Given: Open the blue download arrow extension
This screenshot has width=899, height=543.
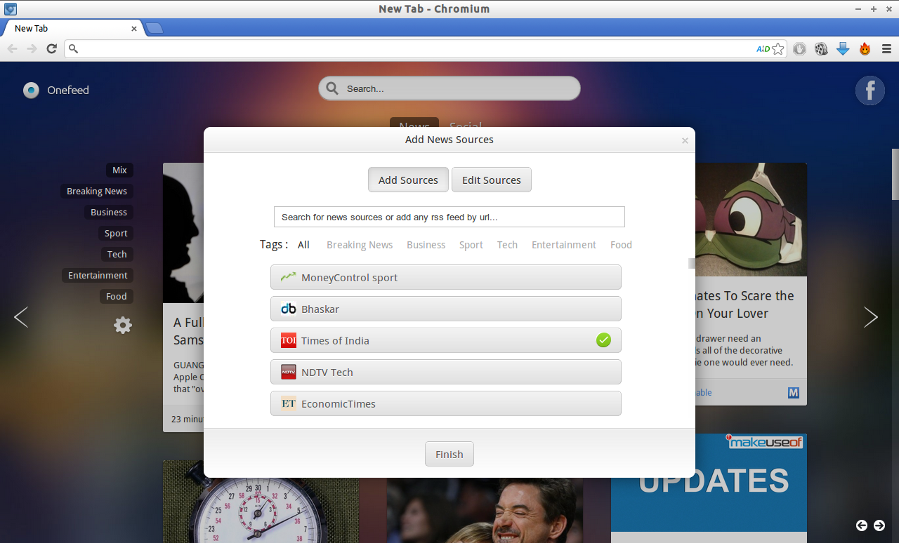Looking at the screenshot, I should point(843,48).
